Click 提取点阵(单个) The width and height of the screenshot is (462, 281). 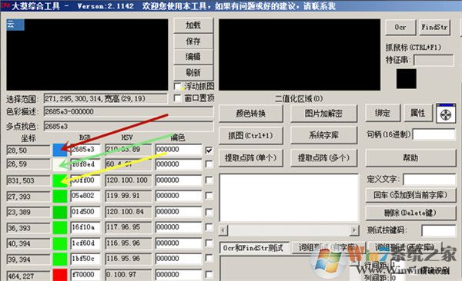pyautogui.click(x=251, y=158)
